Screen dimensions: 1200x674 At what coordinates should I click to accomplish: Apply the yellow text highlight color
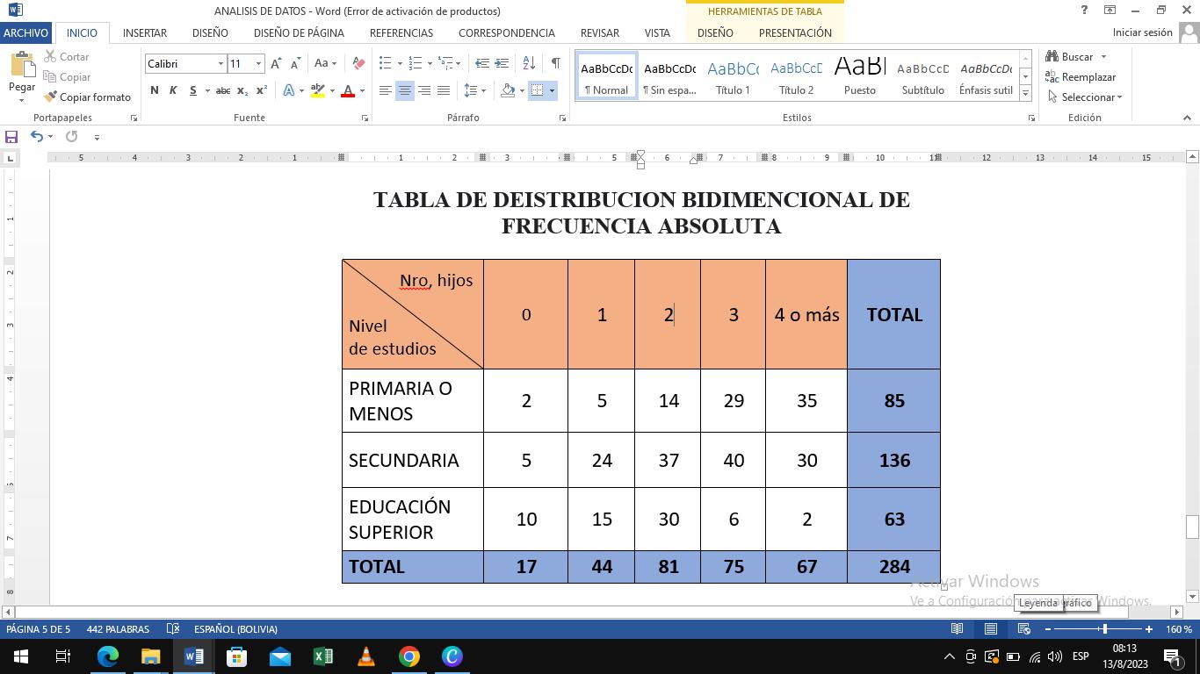click(x=318, y=90)
